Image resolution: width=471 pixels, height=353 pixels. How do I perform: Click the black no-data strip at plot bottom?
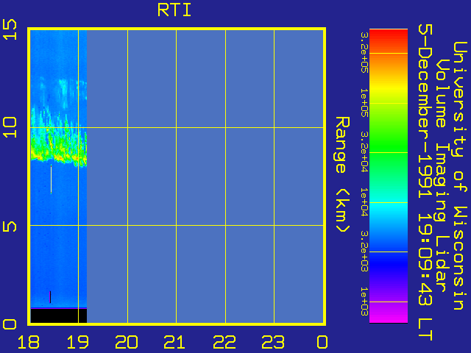click(x=59, y=315)
